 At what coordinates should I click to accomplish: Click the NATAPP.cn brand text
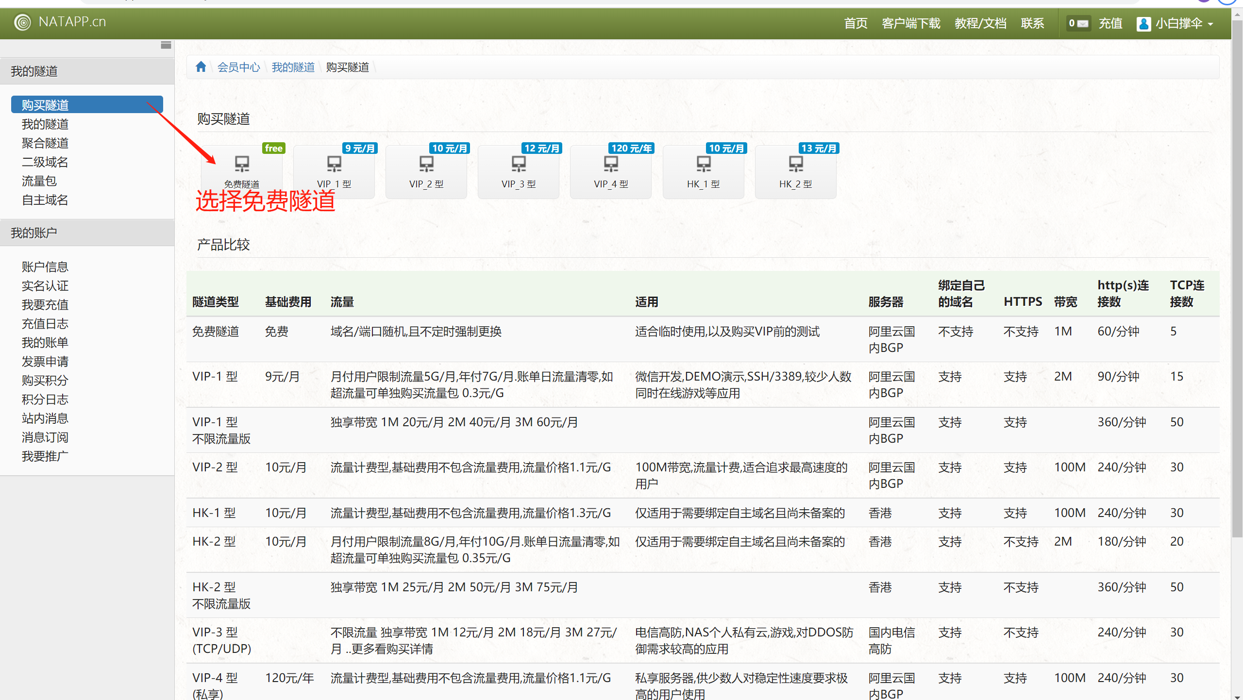(x=72, y=22)
